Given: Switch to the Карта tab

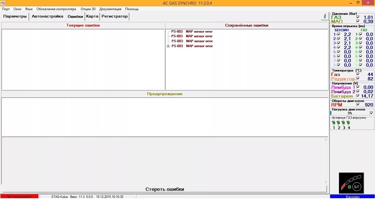Looking at the screenshot, I should point(92,16).
